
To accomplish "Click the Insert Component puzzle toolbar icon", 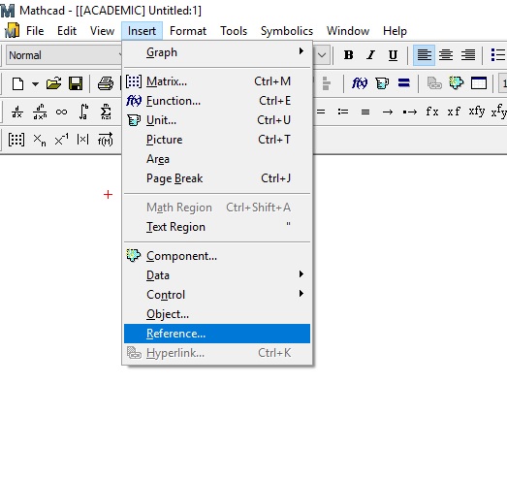I will coord(457,83).
